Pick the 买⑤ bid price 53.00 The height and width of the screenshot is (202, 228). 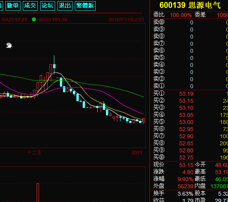pyautogui.click(x=186, y=122)
